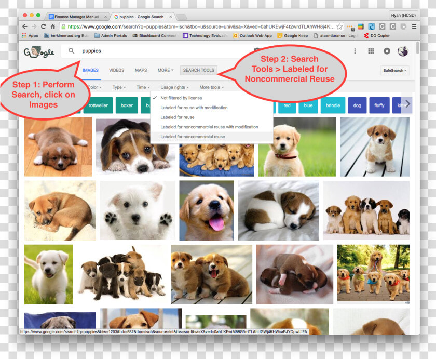Click the search magnifier icon
436x359 pixels.
tap(72, 51)
